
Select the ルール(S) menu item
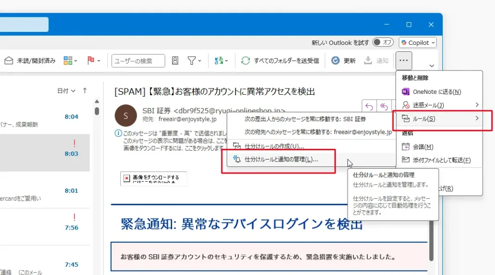(439, 119)
